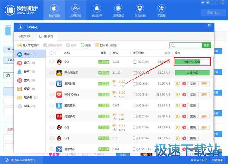228x164 pixels.
Task: Click the locate-file icon in 网易新闻 row
Action: coord(178,117)
